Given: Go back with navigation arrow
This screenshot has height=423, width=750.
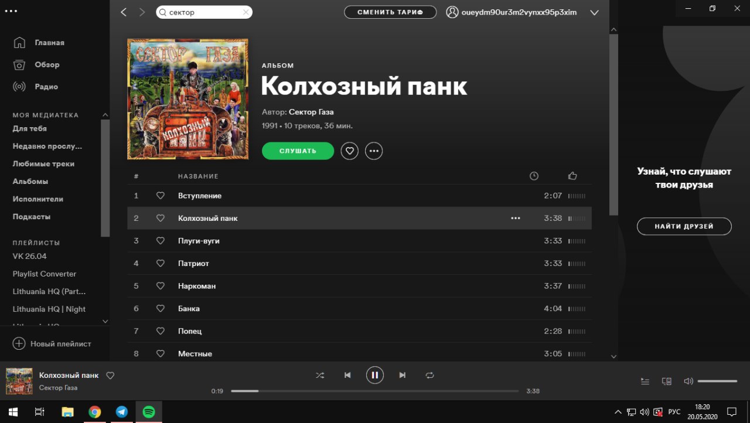Looking at the screenshot, I should click(124, 12).
